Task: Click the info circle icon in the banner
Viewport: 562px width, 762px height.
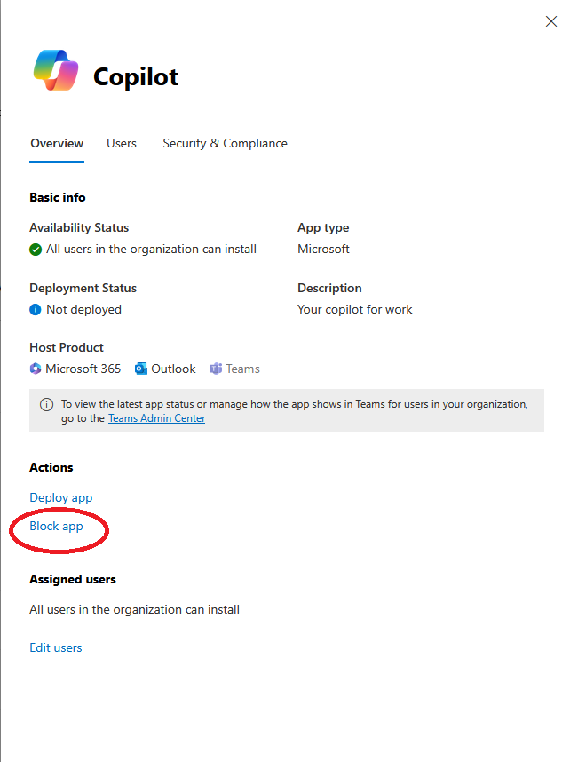Action: [47, 404]
